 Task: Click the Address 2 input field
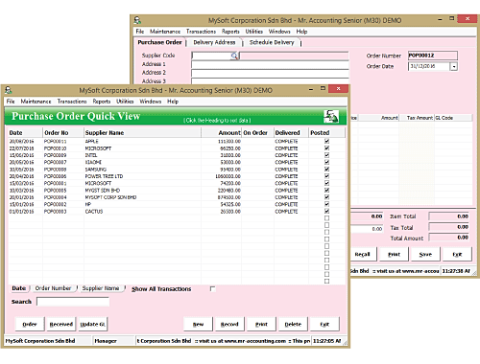pos(270,73)
